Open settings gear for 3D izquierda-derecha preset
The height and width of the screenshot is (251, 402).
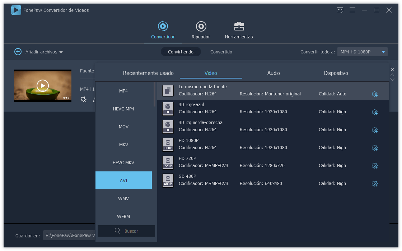[375, 130]
